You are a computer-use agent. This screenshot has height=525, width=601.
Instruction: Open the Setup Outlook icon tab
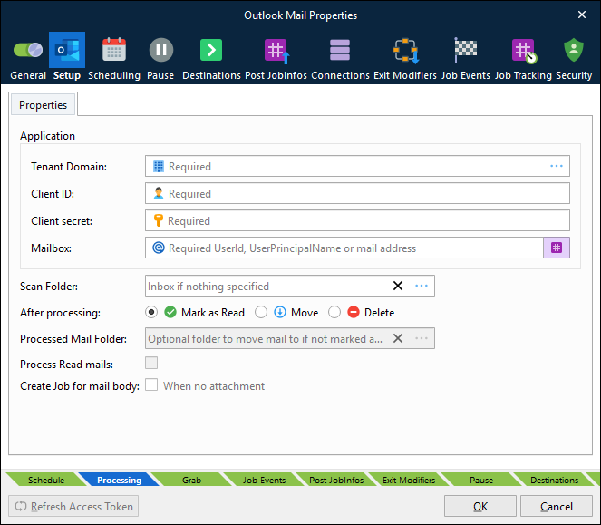tap(67, 50)
